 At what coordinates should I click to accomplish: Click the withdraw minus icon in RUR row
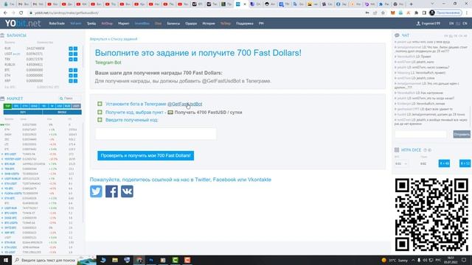tap(75, 49)
